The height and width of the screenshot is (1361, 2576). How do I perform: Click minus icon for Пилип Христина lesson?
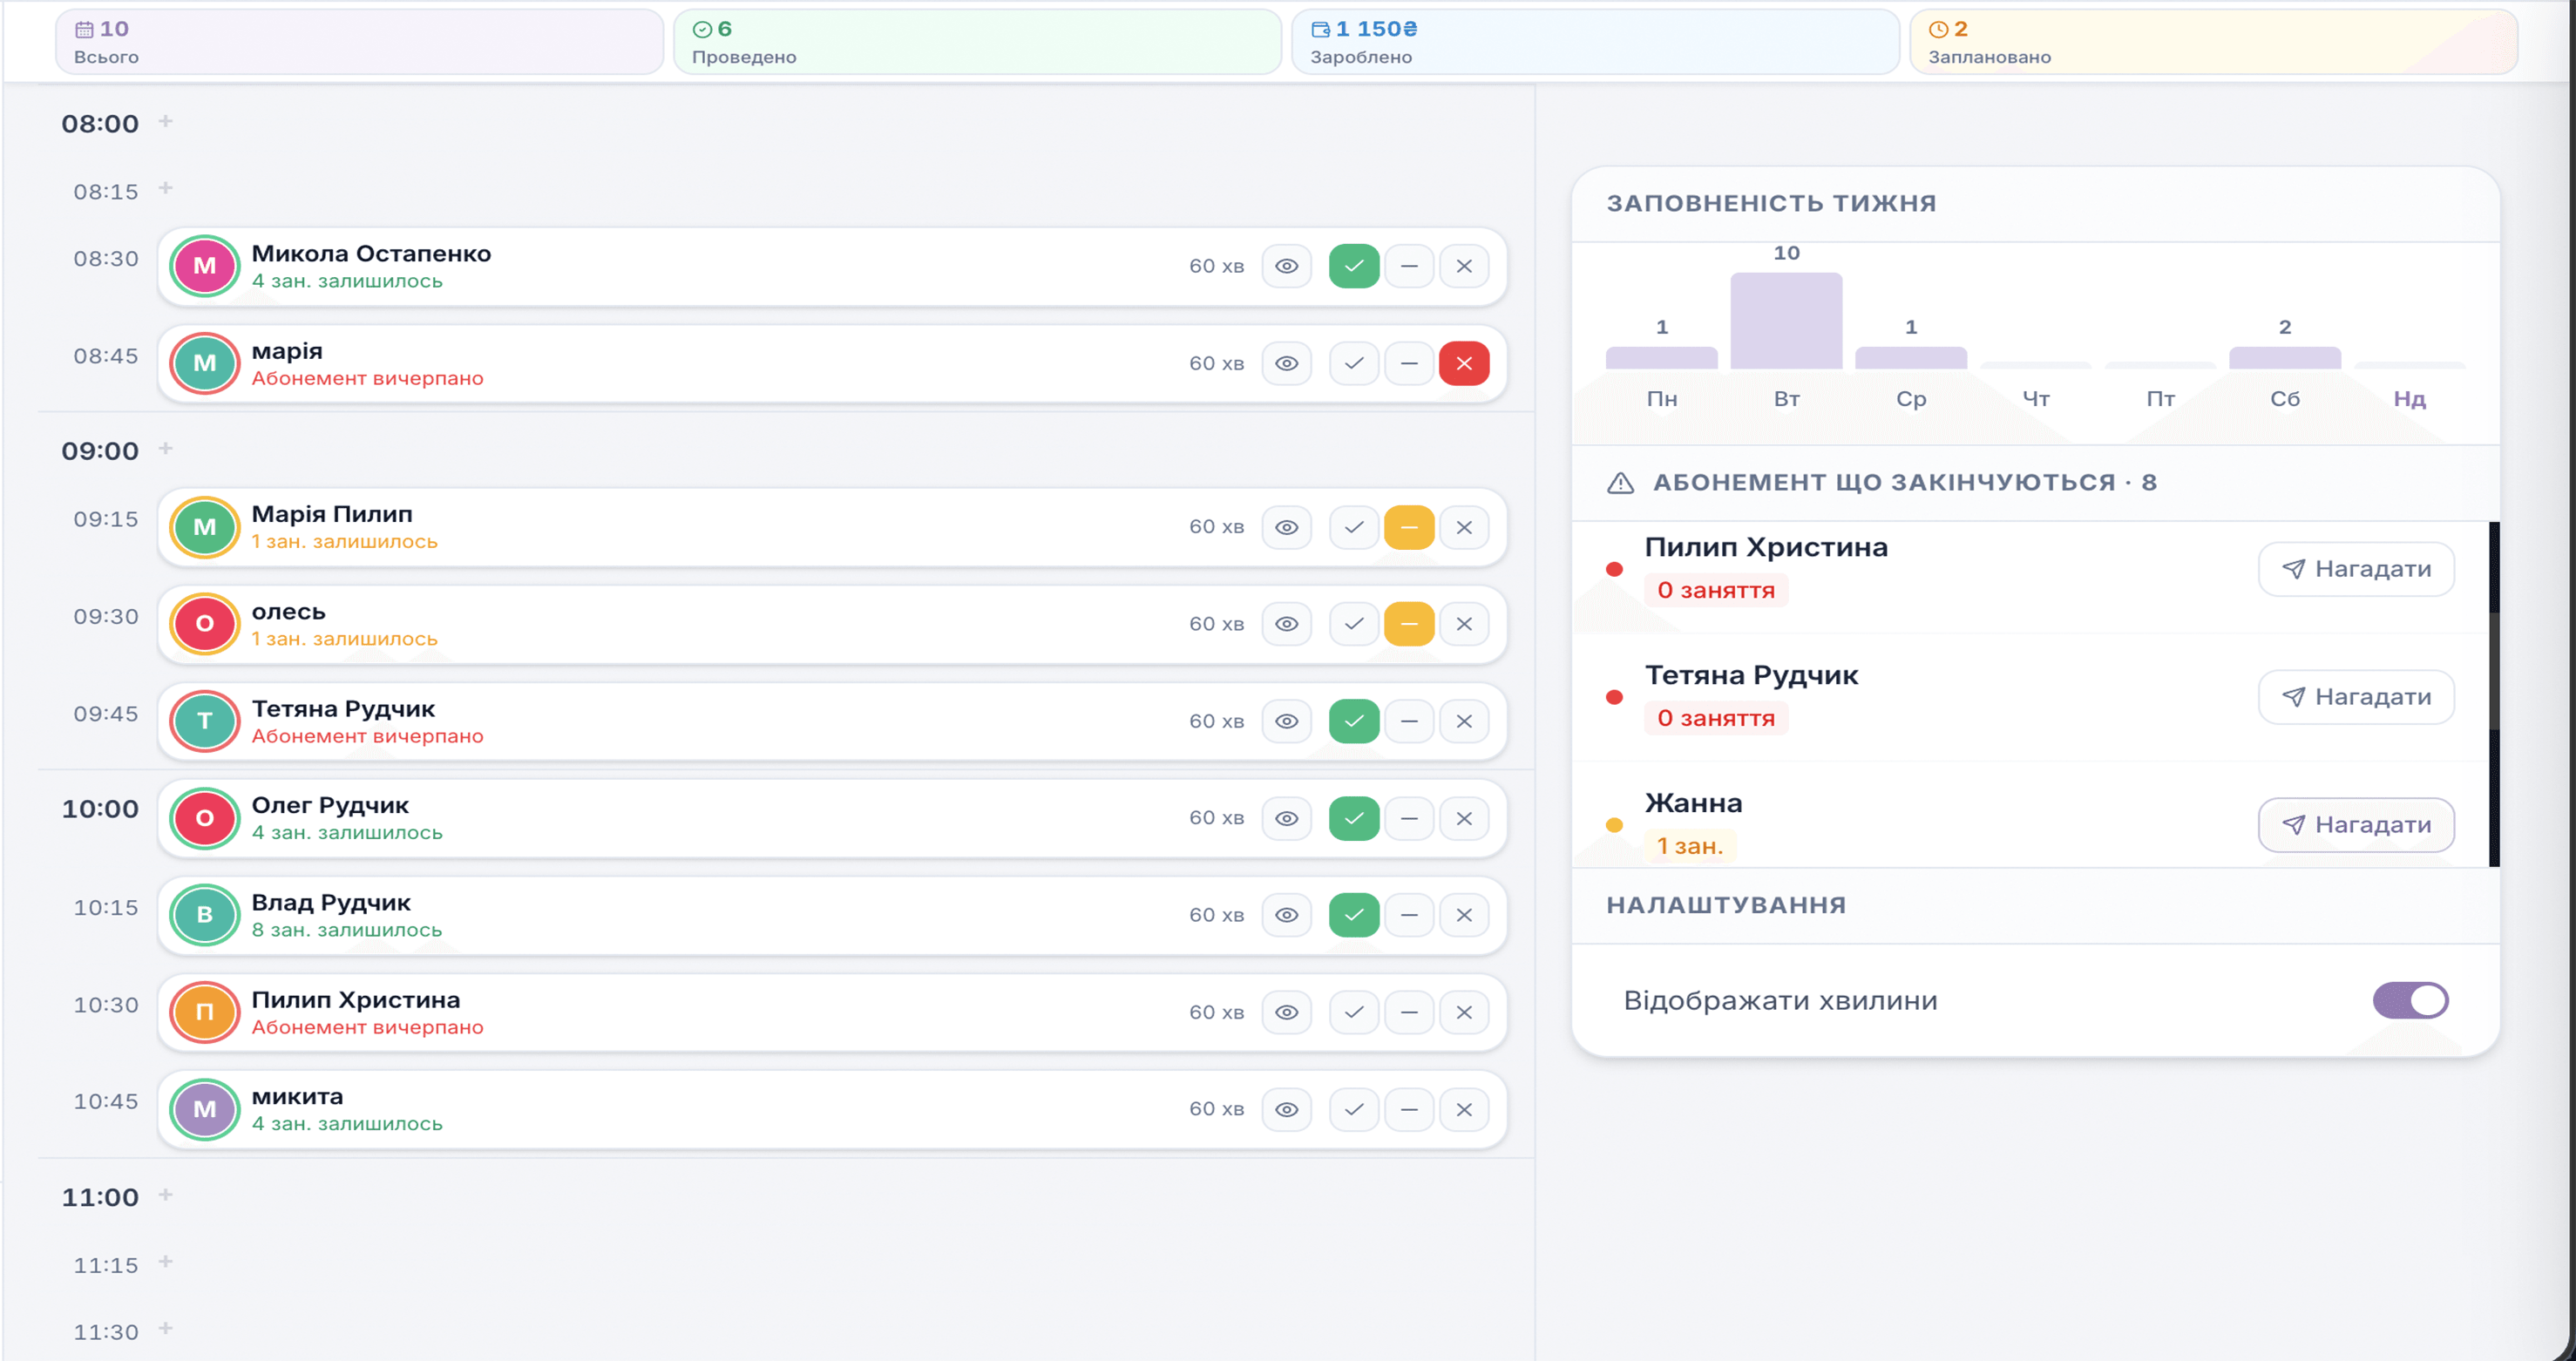pos(1409,1012)
